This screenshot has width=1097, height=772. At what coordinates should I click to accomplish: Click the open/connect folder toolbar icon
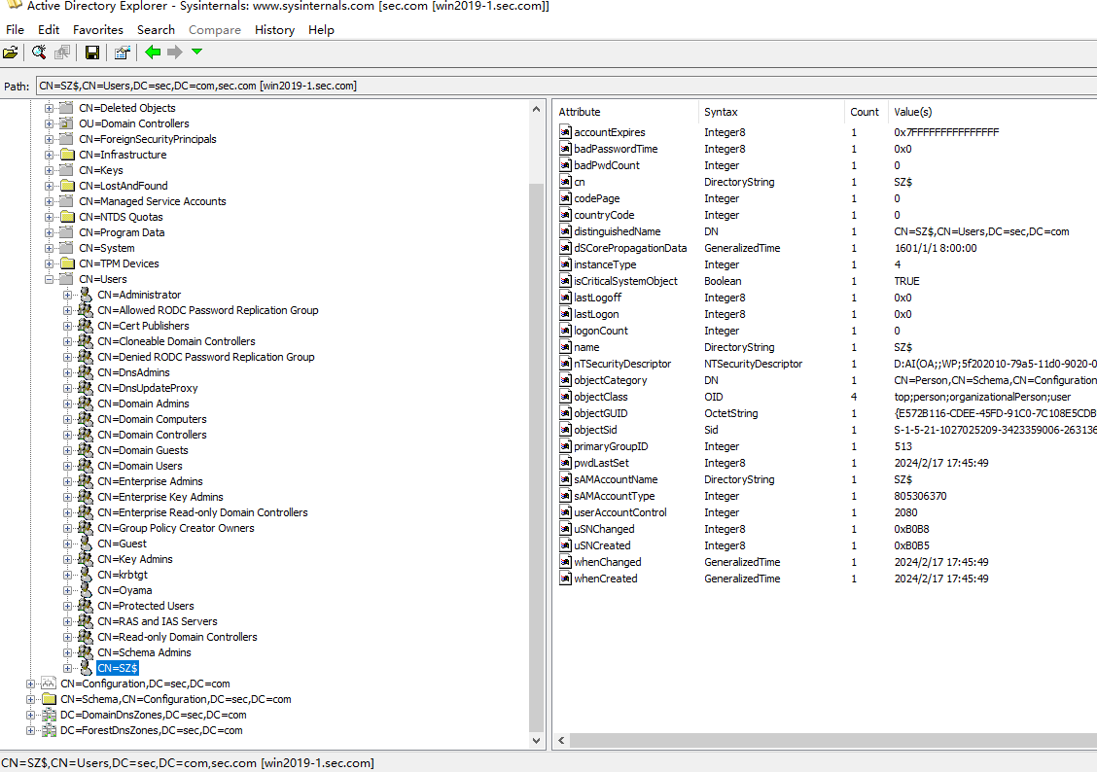tap(11, 53)
